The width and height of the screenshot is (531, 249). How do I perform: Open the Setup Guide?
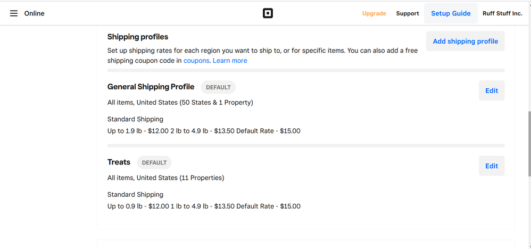tap(451, 13)
